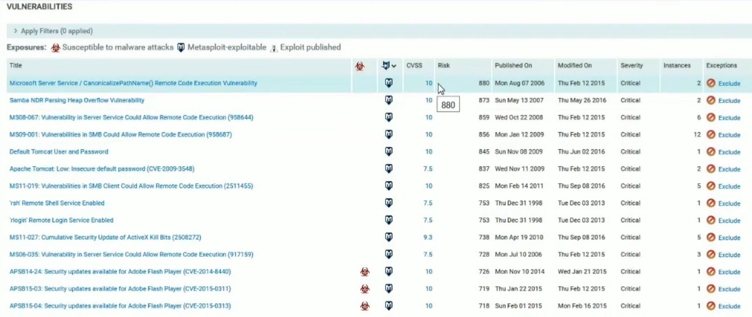Open APSB15-03 Adobe Flash Player link

120,289
